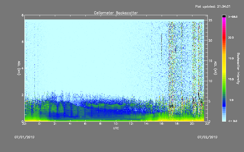Click the 'Plot updated: 21:34:01' timestamp
Image resolution: width=244 pixels, height=152 pixels.
coord(213,6)
